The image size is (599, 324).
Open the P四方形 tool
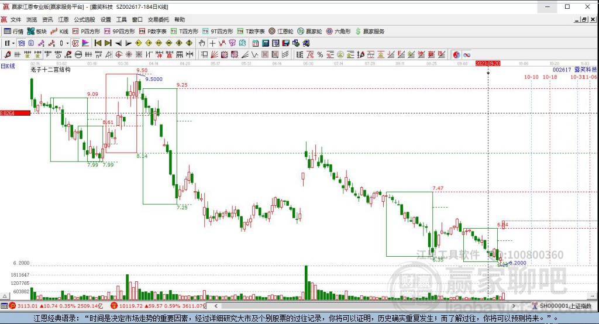point(86,32)
